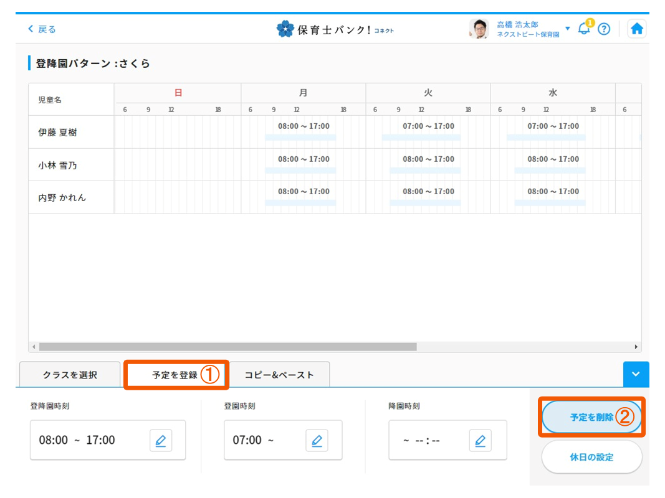Click the 戻る back link

point(41,28)
